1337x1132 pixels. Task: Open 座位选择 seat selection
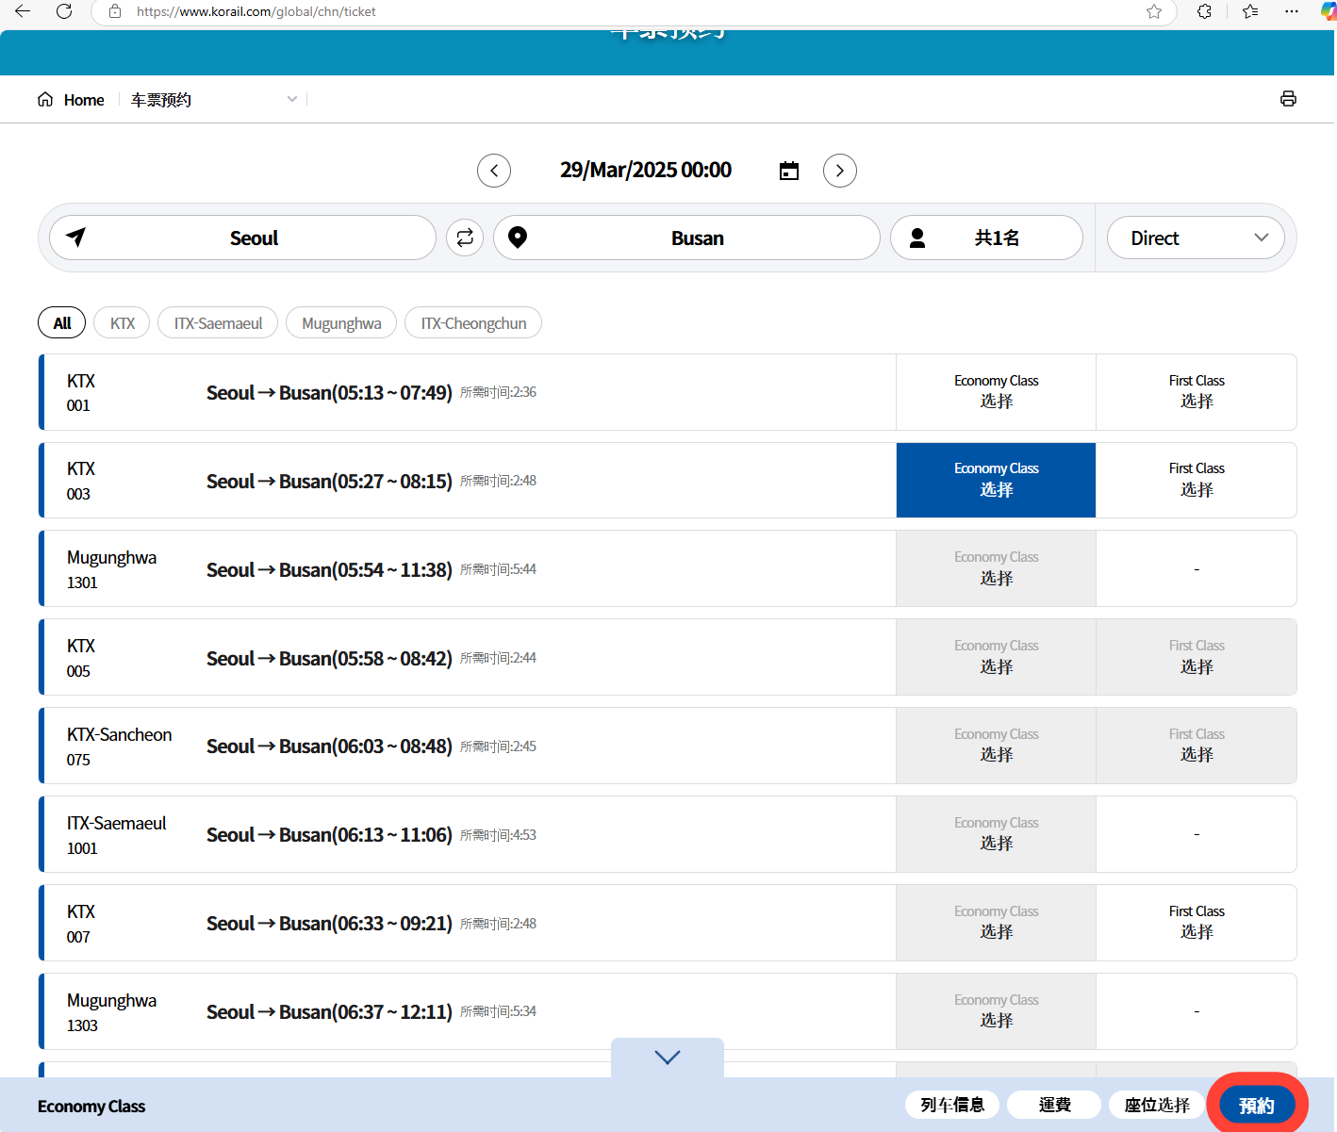1157,1105
